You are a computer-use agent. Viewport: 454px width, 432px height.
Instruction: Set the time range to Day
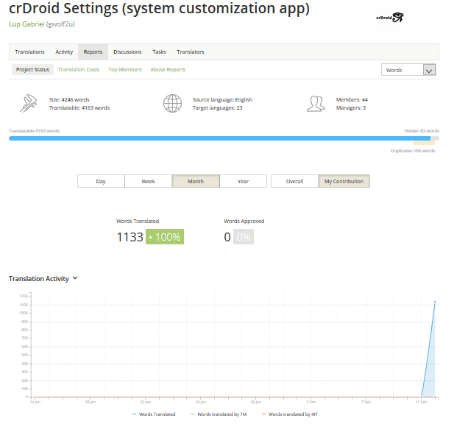tap(101, 181)
